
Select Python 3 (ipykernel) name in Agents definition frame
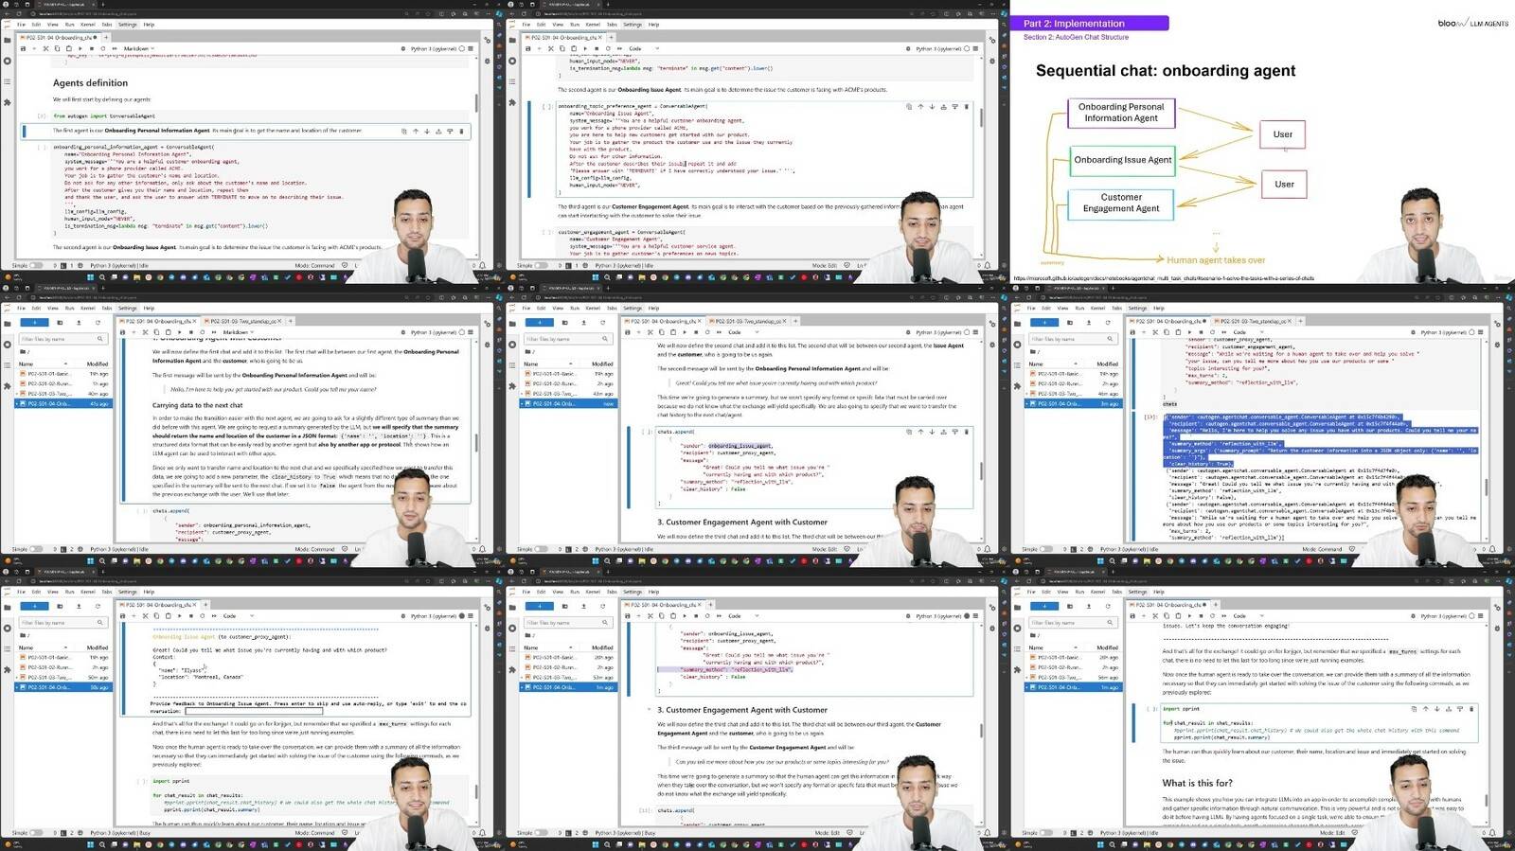click(x=433, y=48)
